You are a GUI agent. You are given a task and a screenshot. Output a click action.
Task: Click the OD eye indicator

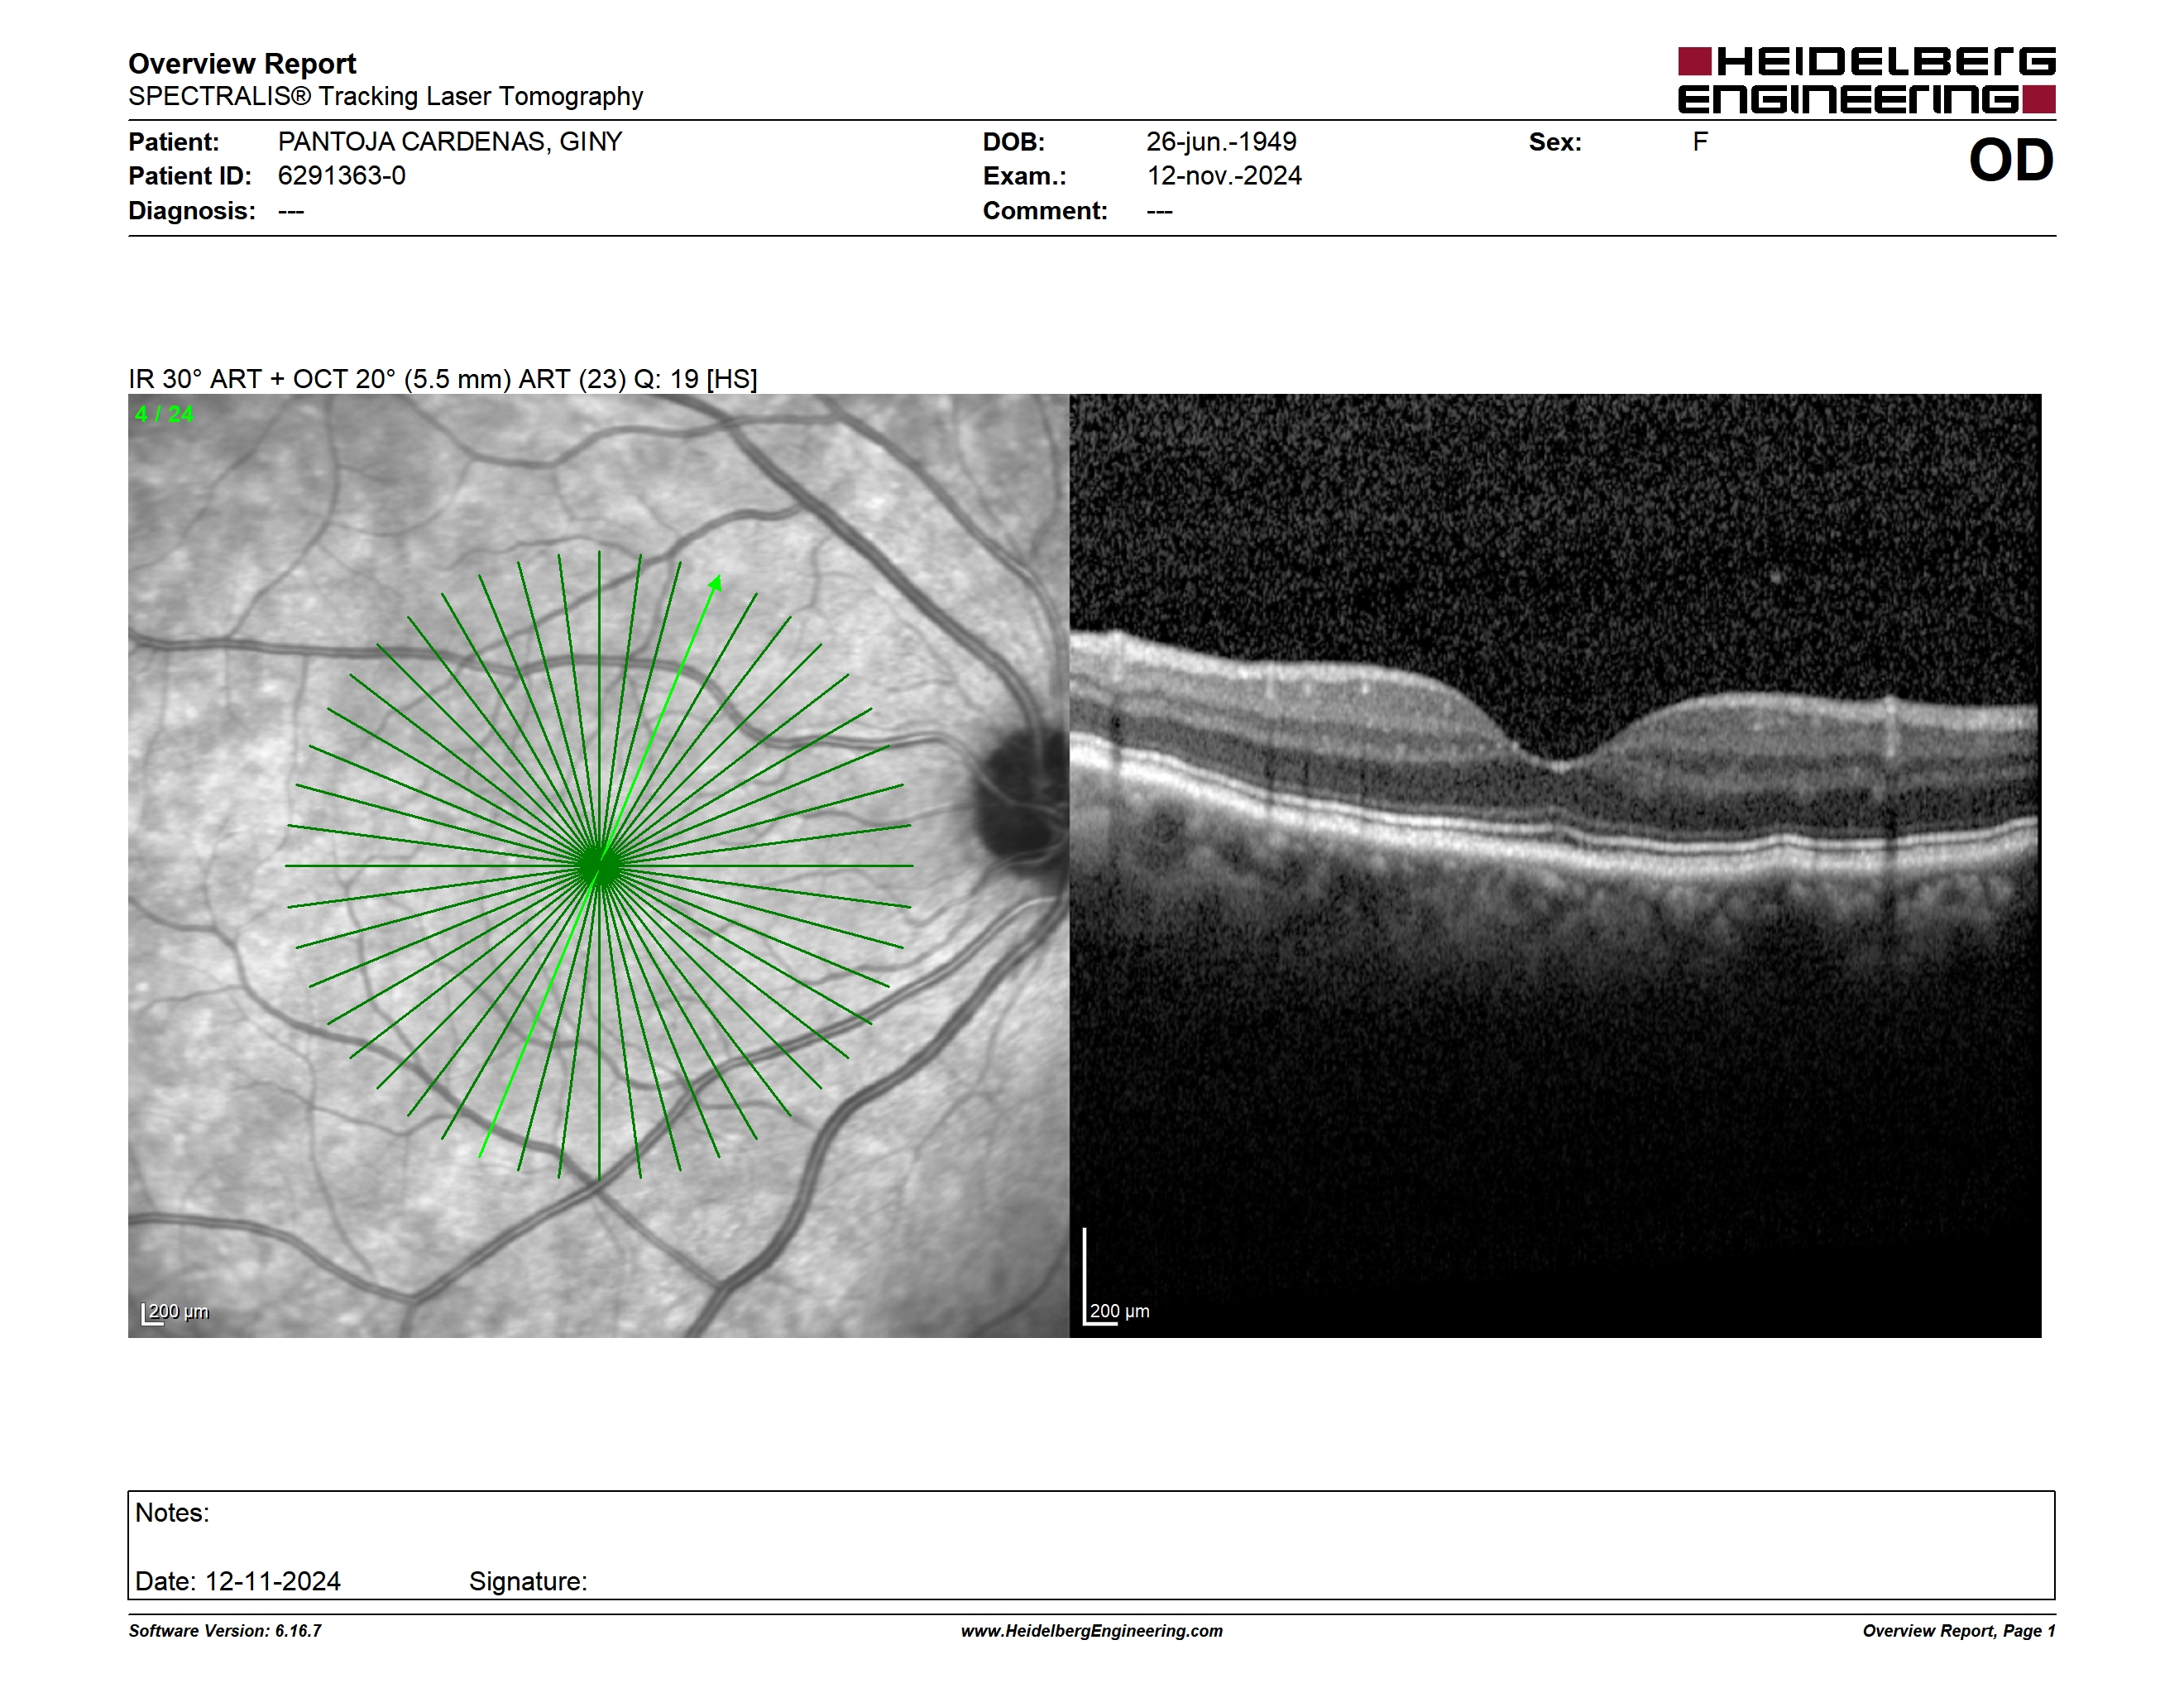pyautogui.click(x=2011, y=160)
